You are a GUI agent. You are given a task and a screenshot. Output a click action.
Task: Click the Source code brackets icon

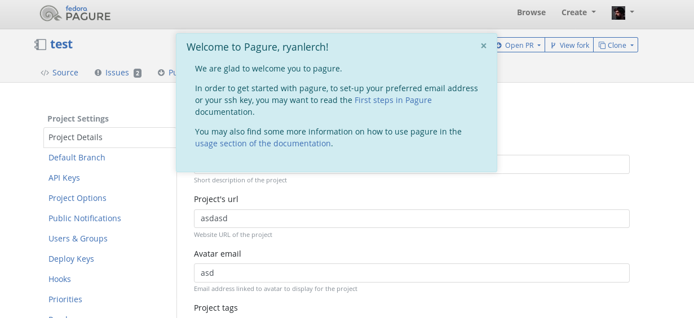[45, 73]
